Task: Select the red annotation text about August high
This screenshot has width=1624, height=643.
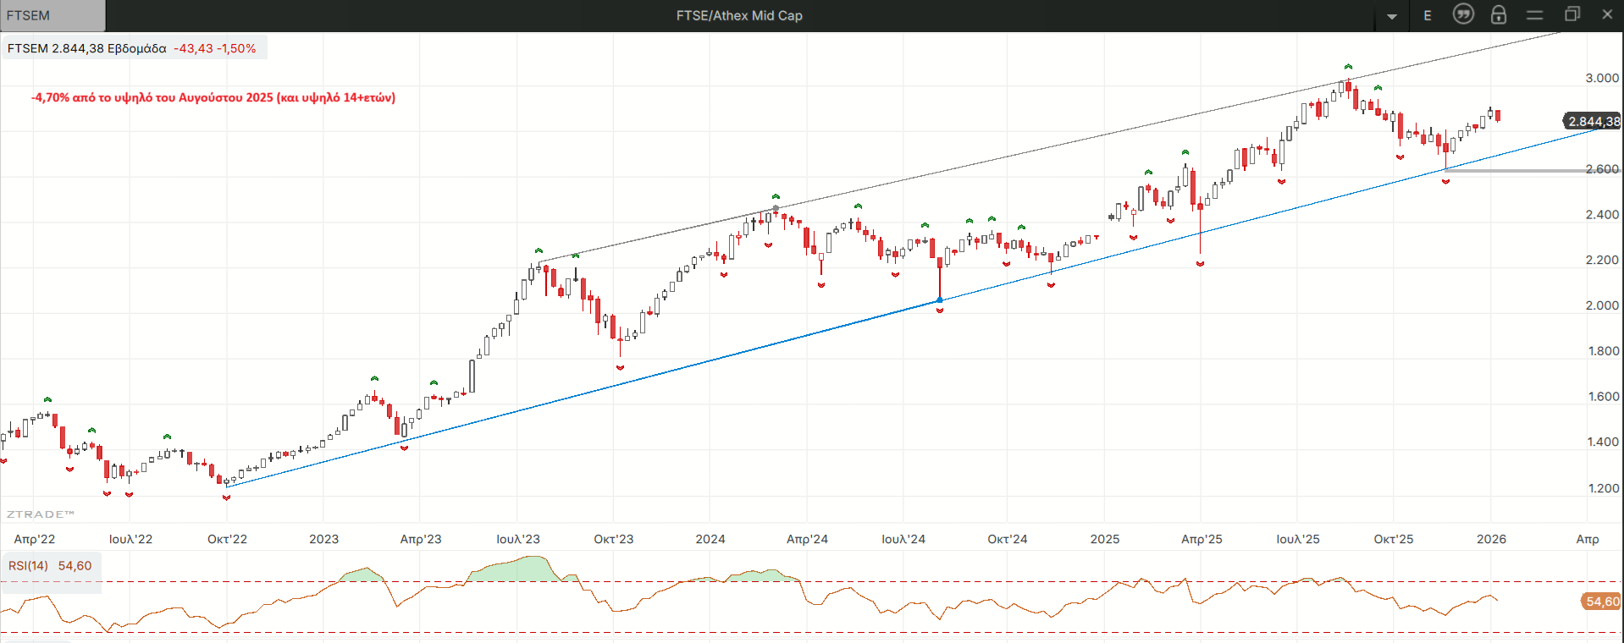Action: click(213, 97)
